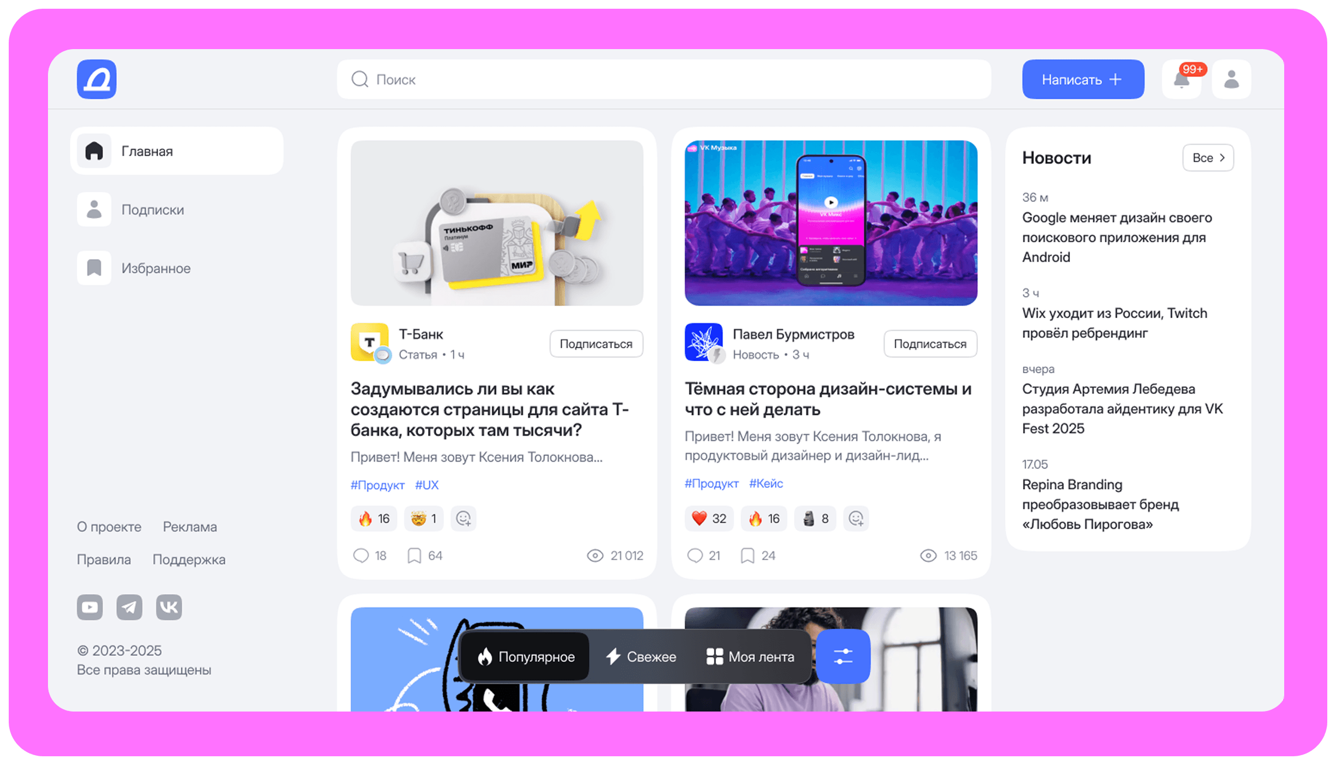Open the Telegram social link
This screenshot has height=765, width=1336.
129,607
